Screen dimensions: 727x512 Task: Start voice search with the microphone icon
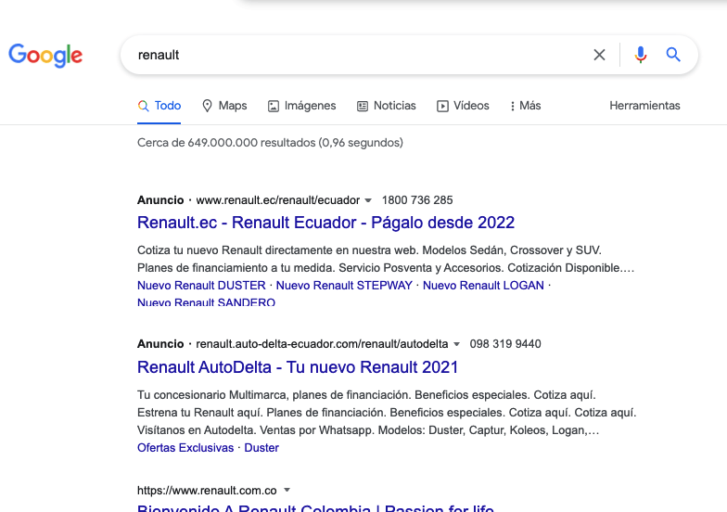coord(641,55)
